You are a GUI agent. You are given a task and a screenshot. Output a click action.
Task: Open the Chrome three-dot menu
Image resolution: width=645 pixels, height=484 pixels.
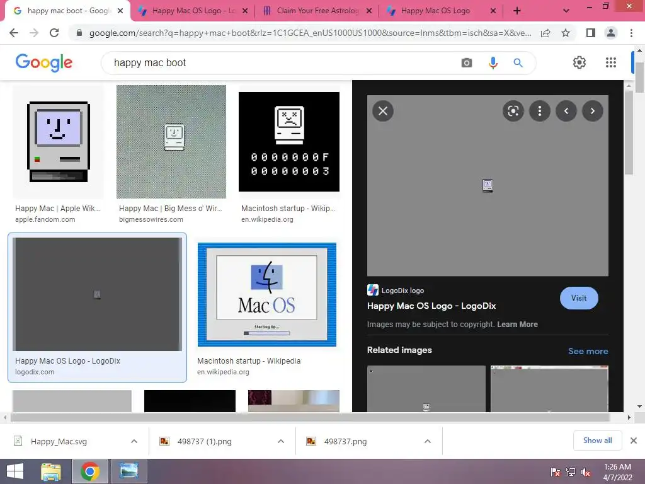[631, 33]
